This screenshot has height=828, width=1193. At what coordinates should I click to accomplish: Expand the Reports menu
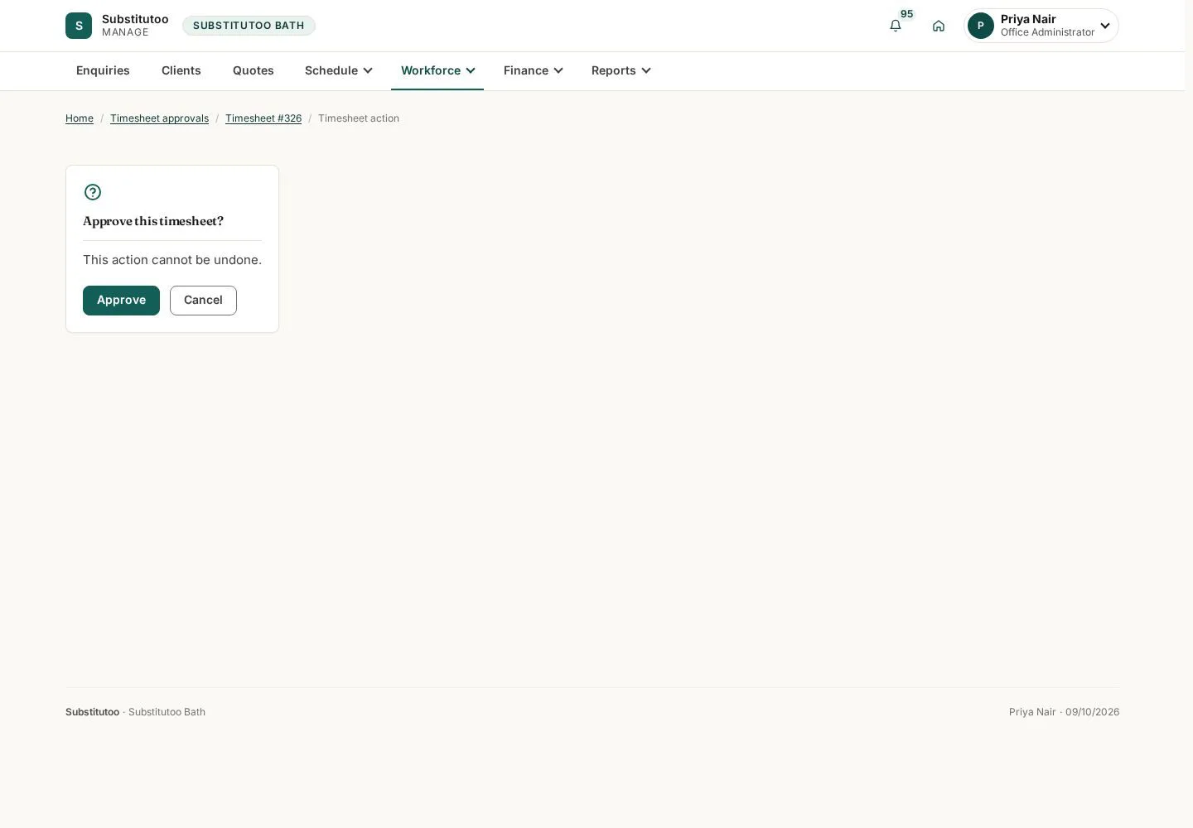621,70
